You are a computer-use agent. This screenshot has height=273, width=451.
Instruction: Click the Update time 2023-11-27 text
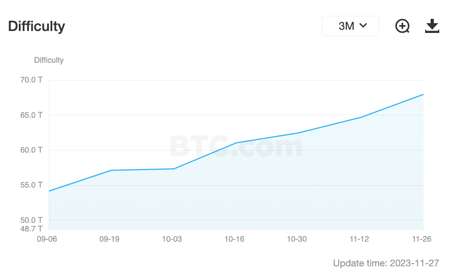coord(386,262)
